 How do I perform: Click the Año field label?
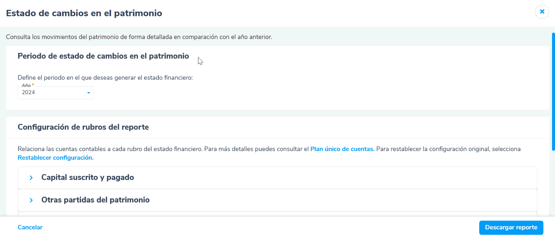point(26,85)
